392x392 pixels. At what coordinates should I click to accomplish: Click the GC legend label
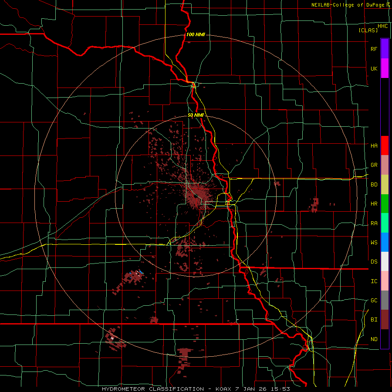coord(374,300)
